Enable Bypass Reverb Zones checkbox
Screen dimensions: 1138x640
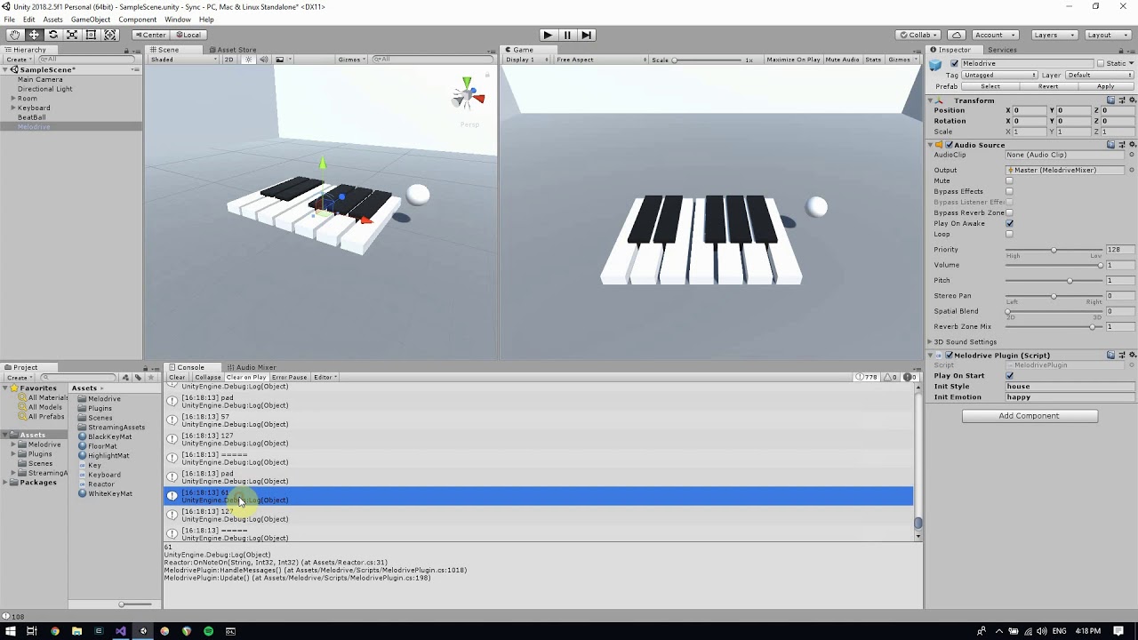pos(1009,212)
